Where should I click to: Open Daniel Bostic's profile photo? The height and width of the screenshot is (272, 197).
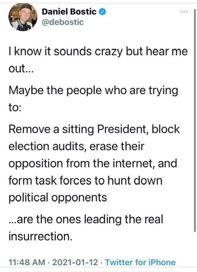coord(23,17)
